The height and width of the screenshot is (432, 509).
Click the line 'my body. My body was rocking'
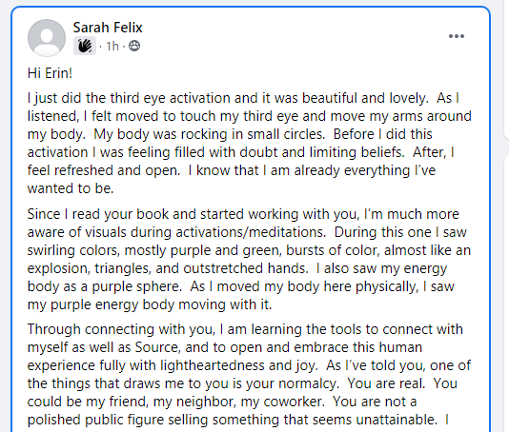pos(230,134)
